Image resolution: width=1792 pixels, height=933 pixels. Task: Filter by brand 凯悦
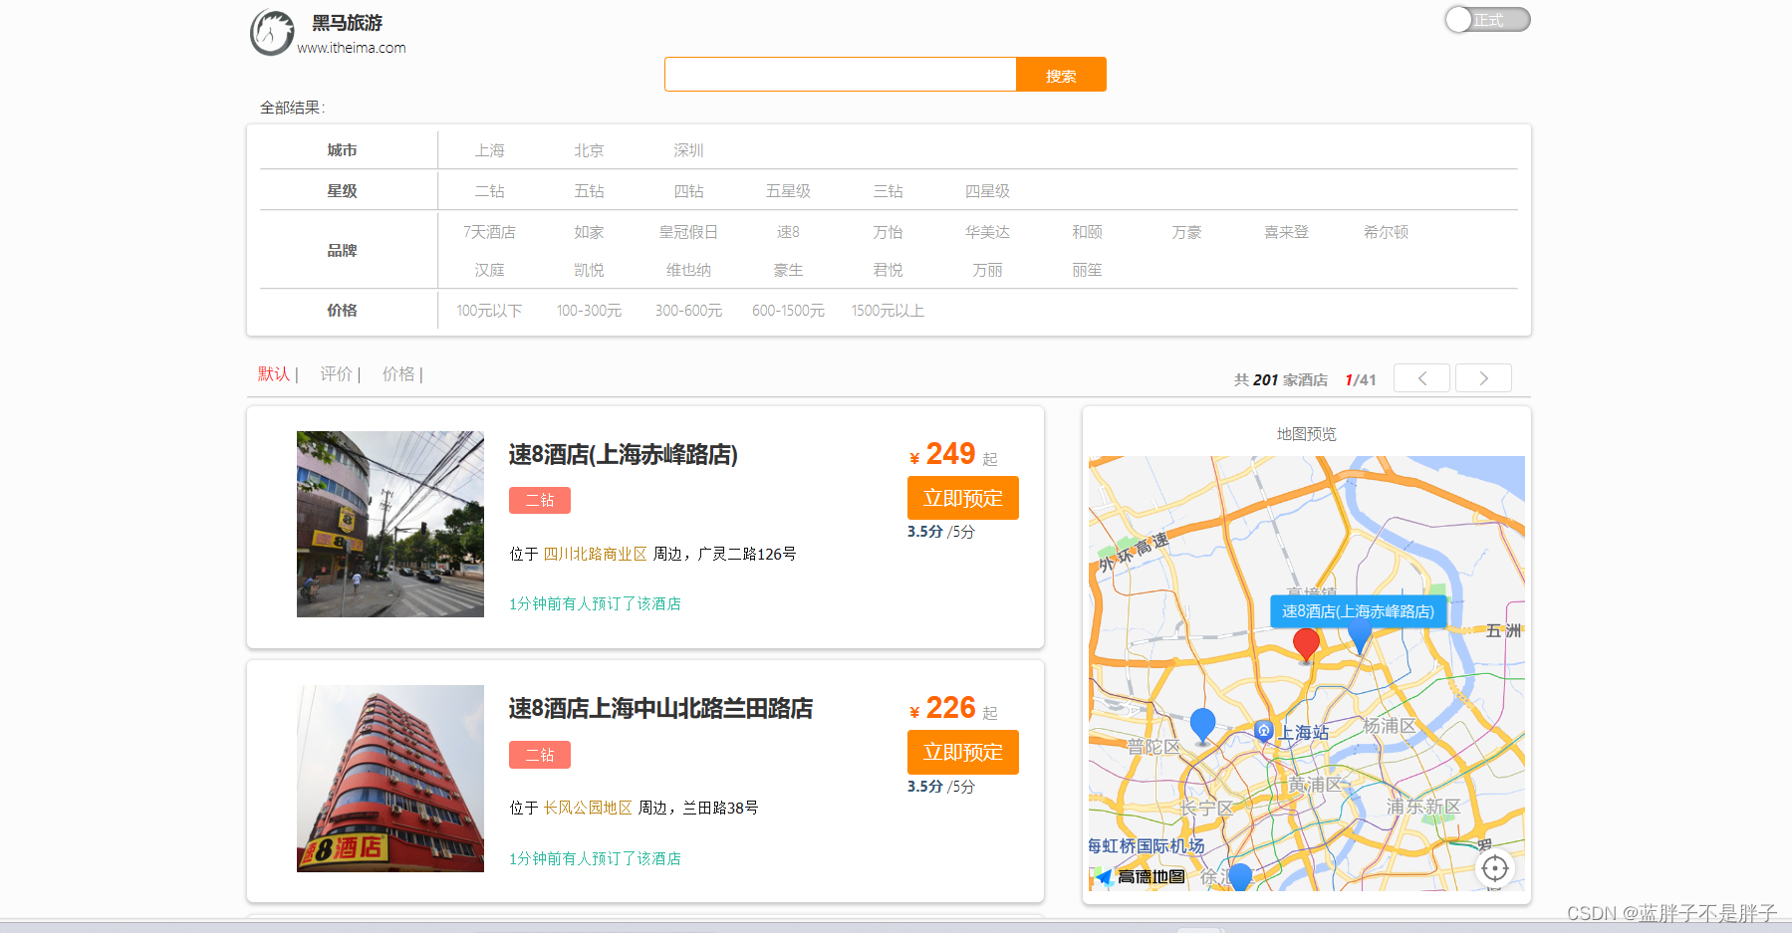coord(589,270)
